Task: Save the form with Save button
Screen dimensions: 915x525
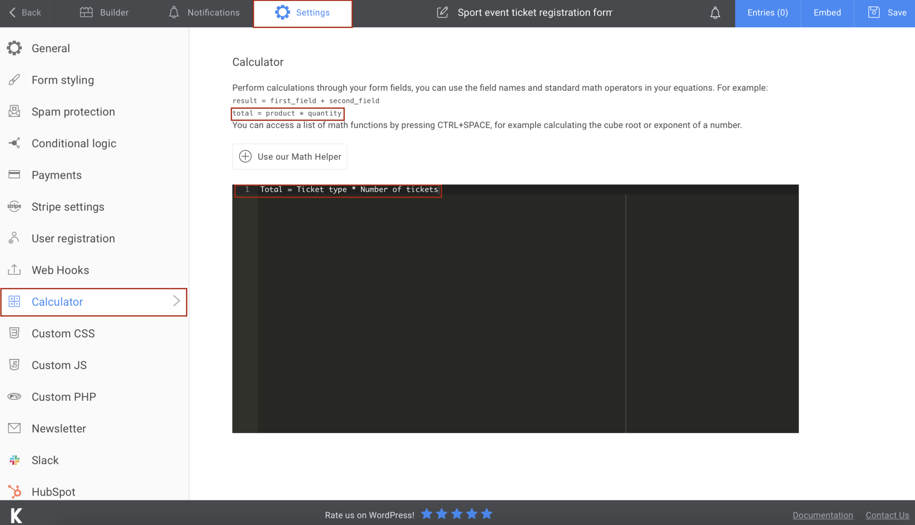Action: [887, 13]
